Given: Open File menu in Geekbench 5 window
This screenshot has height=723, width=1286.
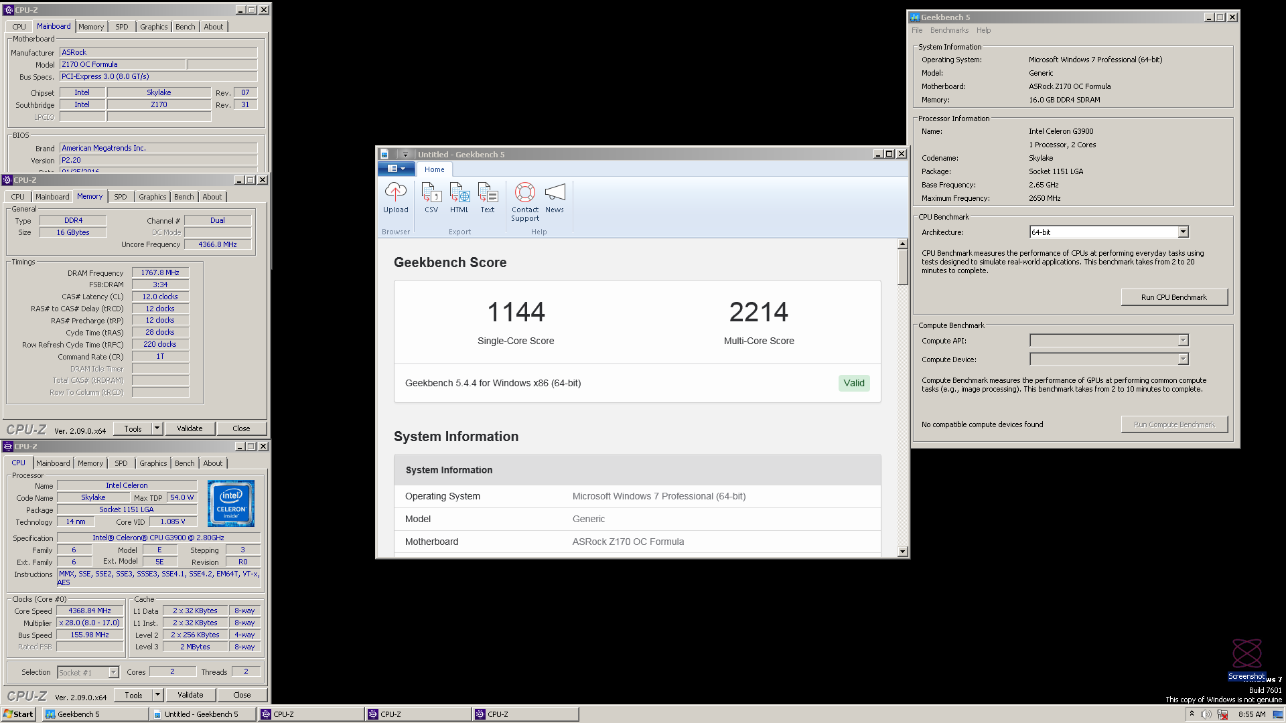Looking at the screenshot, I should pos(917,30).
